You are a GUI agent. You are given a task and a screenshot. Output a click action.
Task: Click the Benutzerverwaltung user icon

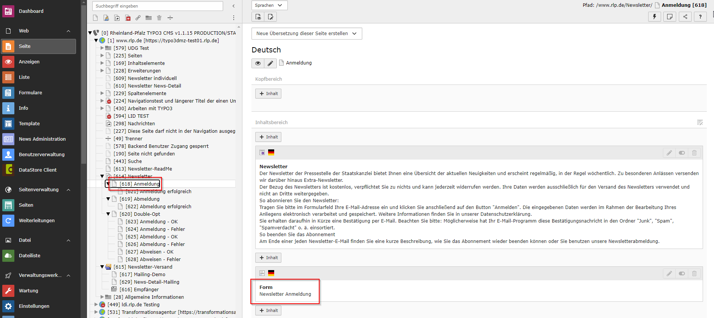(8, 155)
